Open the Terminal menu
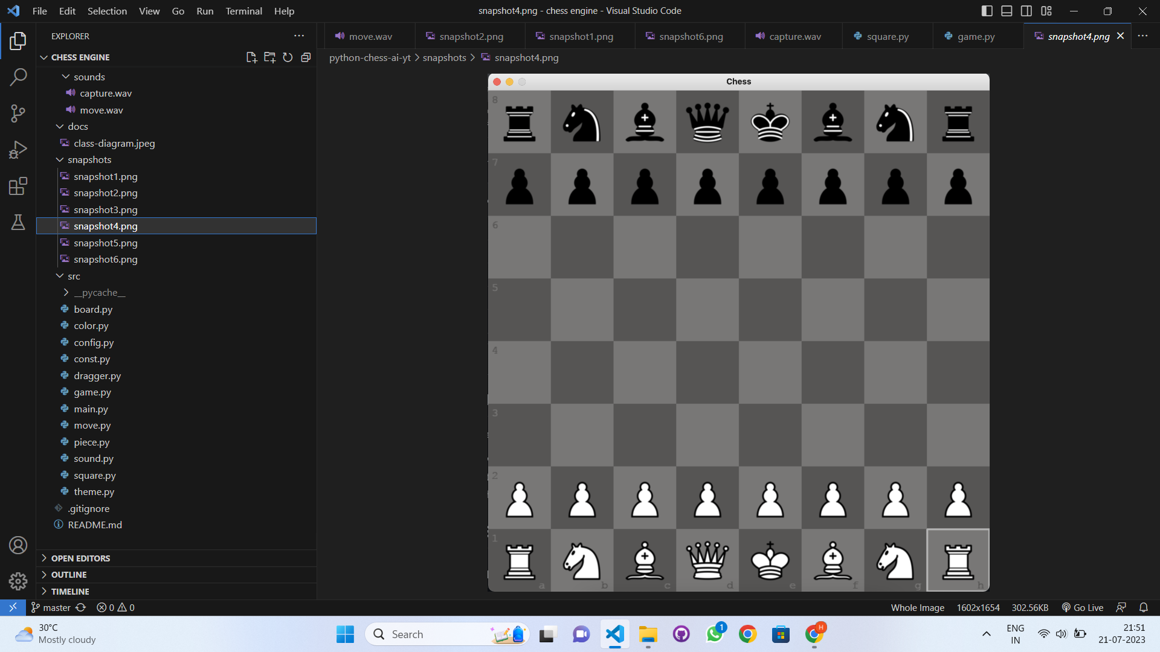1160x652 pixels. coord(243,11)
